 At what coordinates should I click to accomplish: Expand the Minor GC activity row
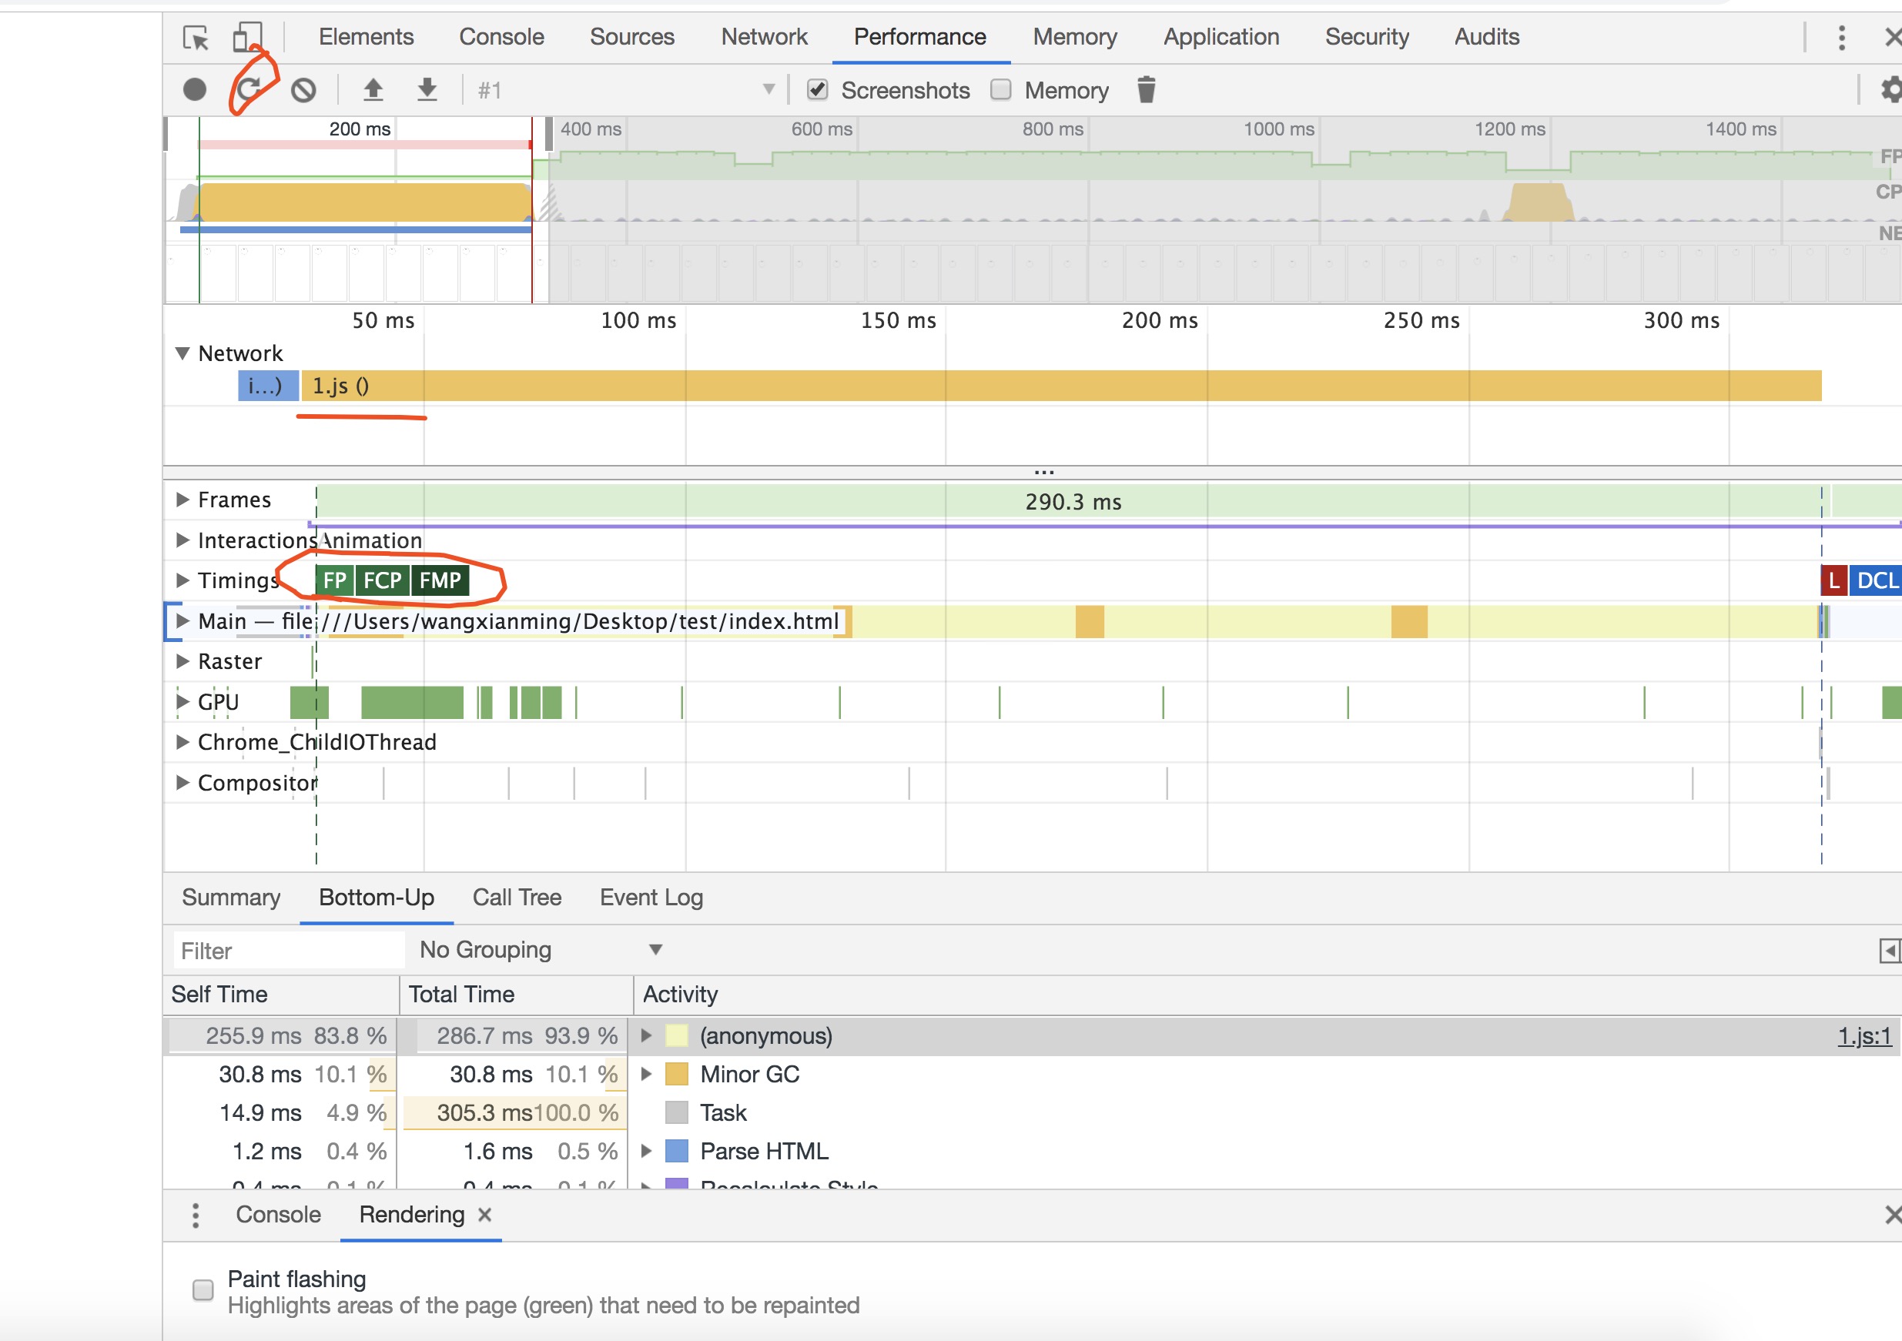click(646, 1075)
